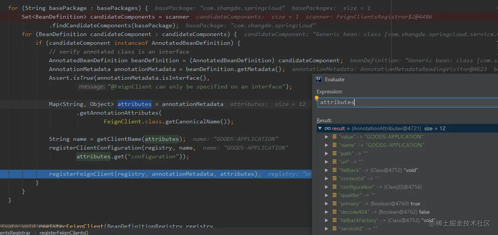Click the field icon of "primary" entry
The image size is (498, 235).
(x=335, y=203)
